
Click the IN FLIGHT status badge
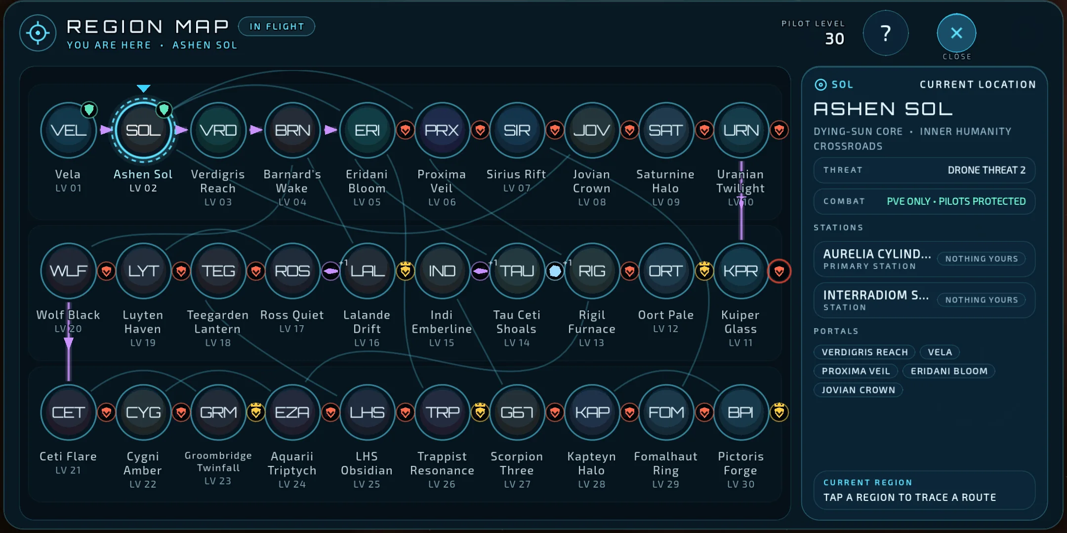pos(277,27)
